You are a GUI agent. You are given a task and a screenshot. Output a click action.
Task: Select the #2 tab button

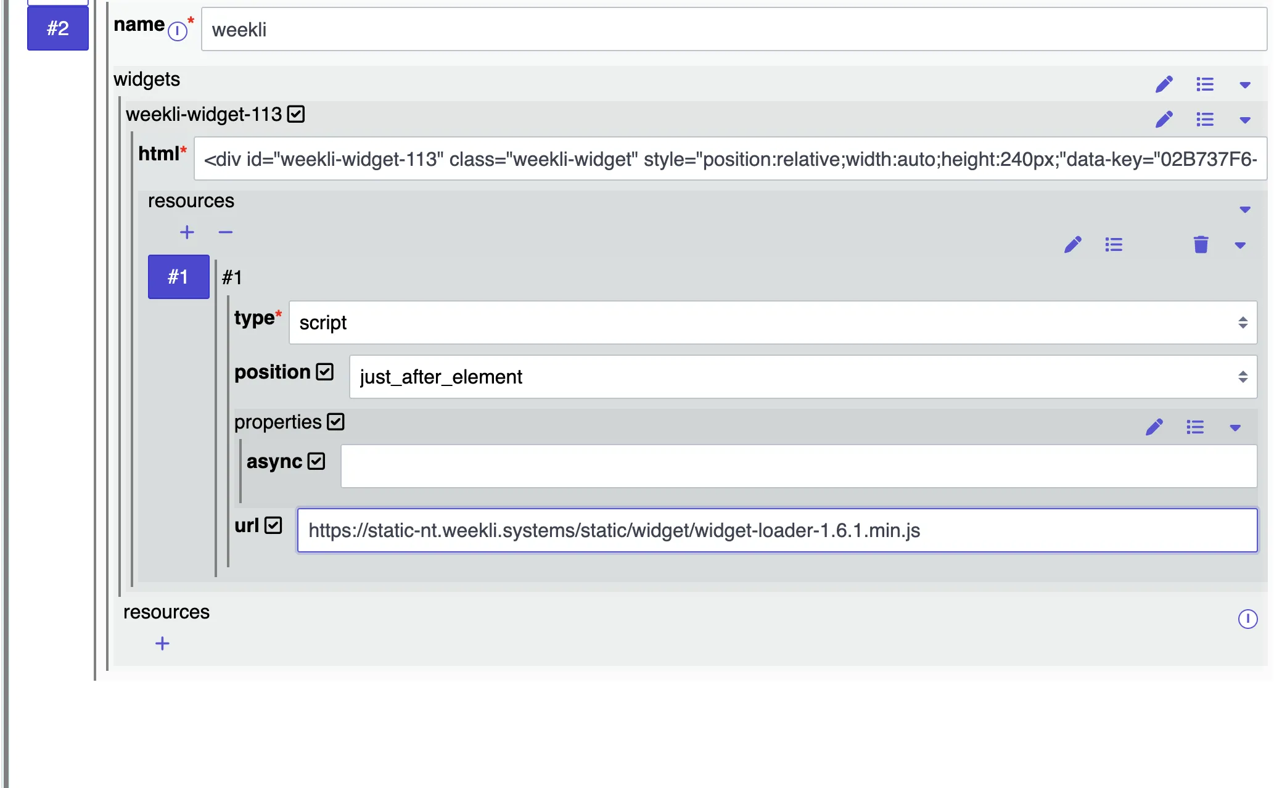[x=58, y=28]
